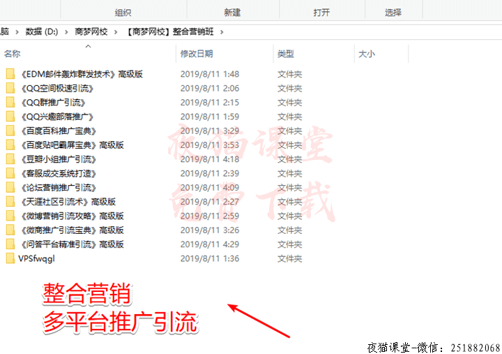Click folder icon of 客服成交系统打造
502x354 pixels.
[10, 173]
